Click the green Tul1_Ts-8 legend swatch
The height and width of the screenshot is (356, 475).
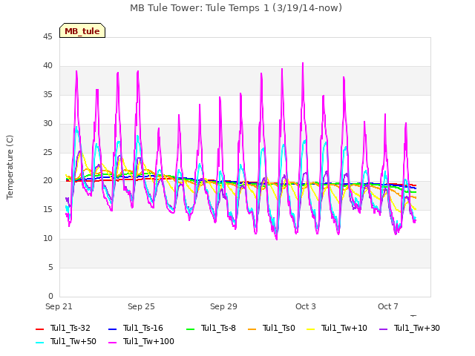pyautogui.click(x=191, y=329)
